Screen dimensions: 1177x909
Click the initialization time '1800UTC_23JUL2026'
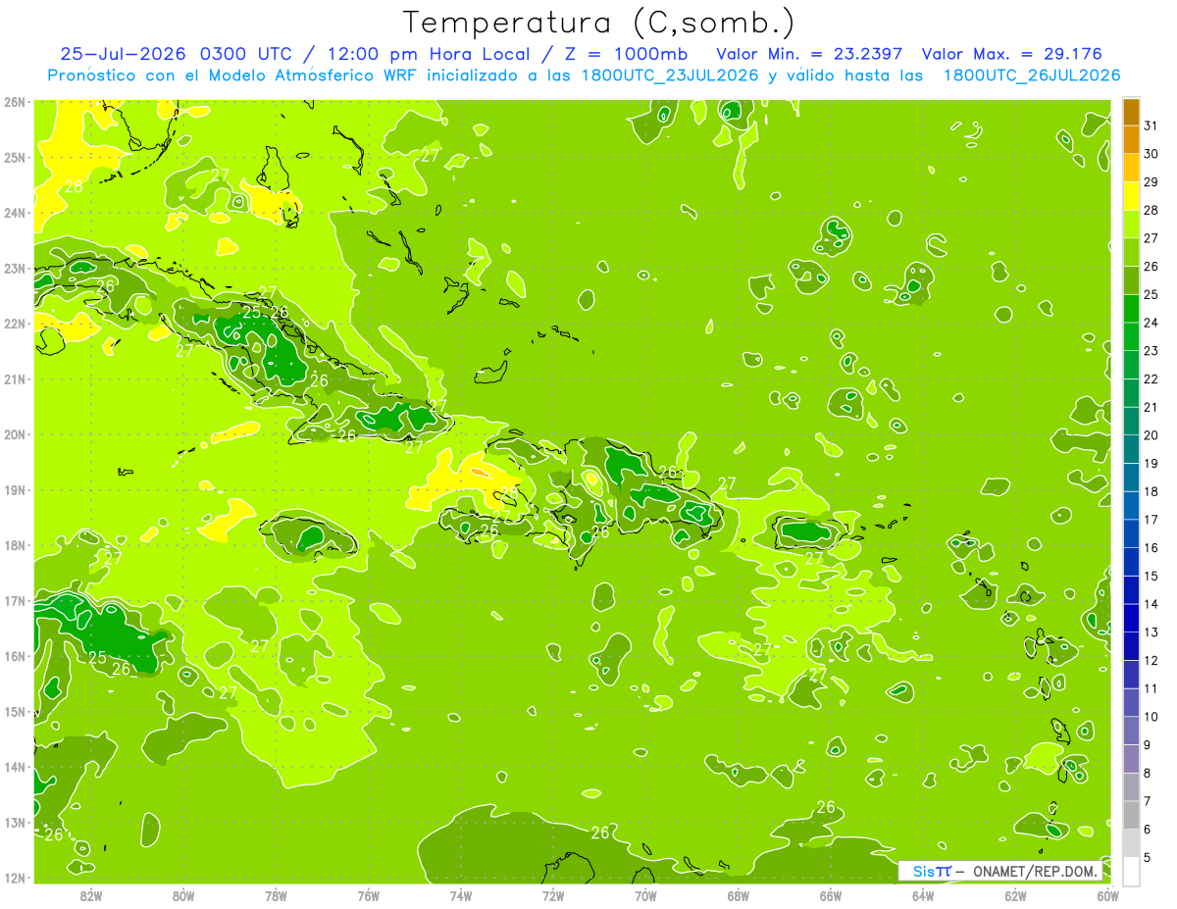[x=670, y=75]
